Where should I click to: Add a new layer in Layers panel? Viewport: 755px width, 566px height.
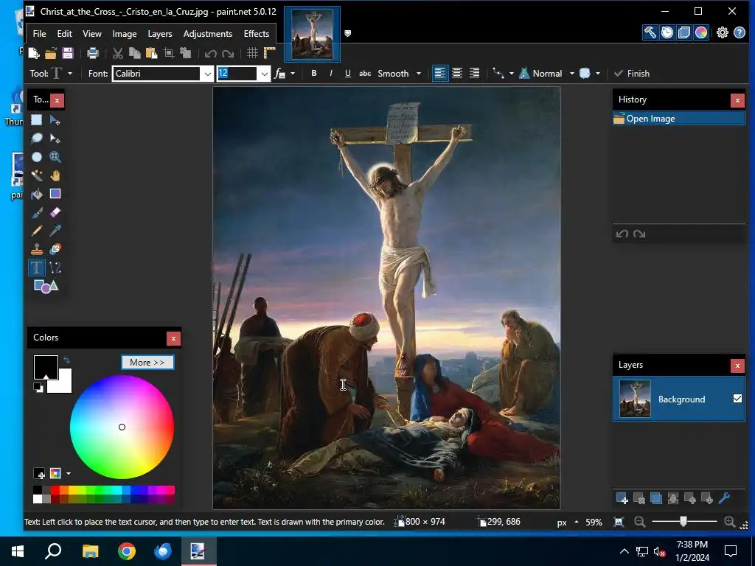click(622, 499)
